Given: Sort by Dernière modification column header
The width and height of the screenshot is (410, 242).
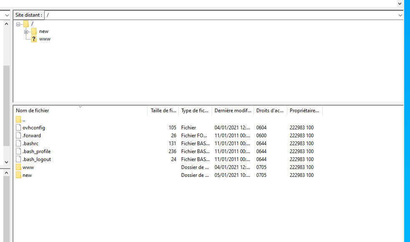Looking at the screenshot, I should point(233,111).
